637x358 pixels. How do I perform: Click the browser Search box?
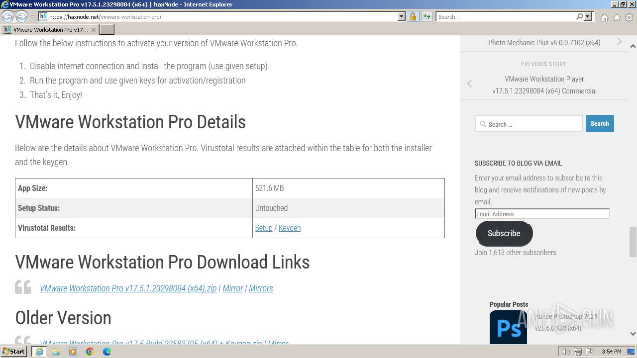pos(506,16)
